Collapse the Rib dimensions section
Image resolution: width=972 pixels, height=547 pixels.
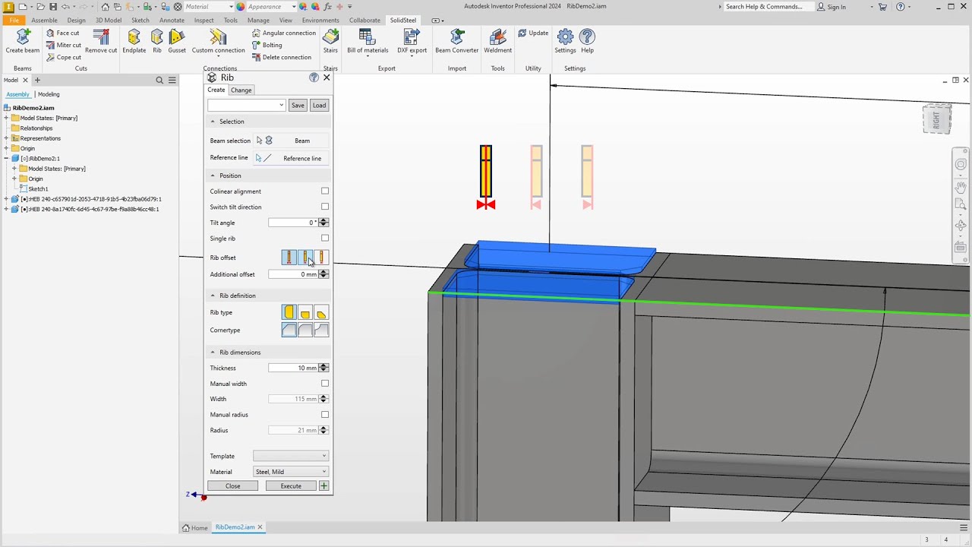[x=213, y=353]
